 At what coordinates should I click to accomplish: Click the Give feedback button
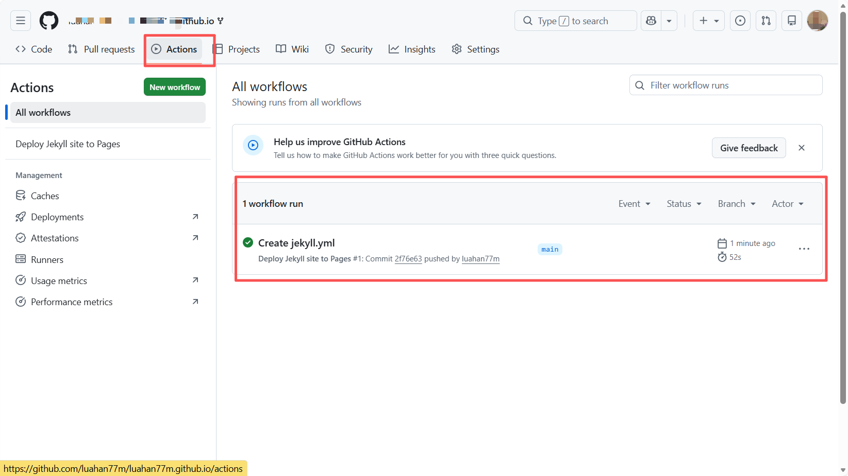tap(749, 148)
